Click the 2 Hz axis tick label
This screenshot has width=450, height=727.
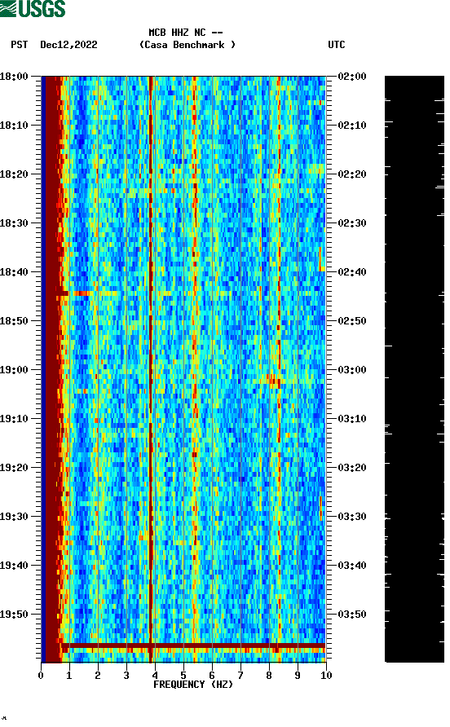pyautogui.click(x=98, y=676)
